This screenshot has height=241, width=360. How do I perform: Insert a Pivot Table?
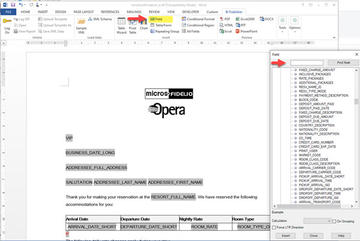[133, 26]
